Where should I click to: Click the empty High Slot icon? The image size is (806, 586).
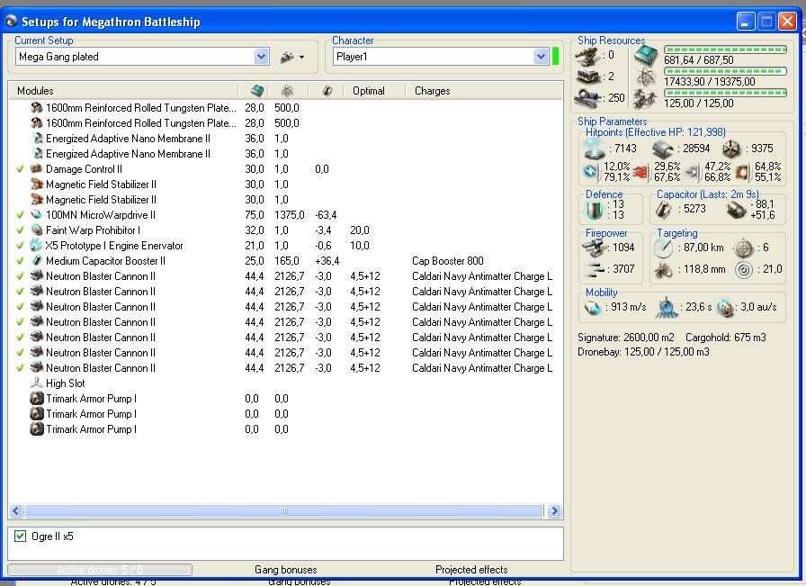coord(37,383)
